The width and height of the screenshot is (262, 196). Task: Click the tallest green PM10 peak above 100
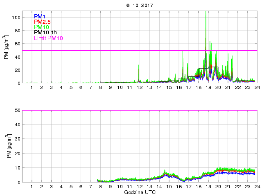coord(206,12)
